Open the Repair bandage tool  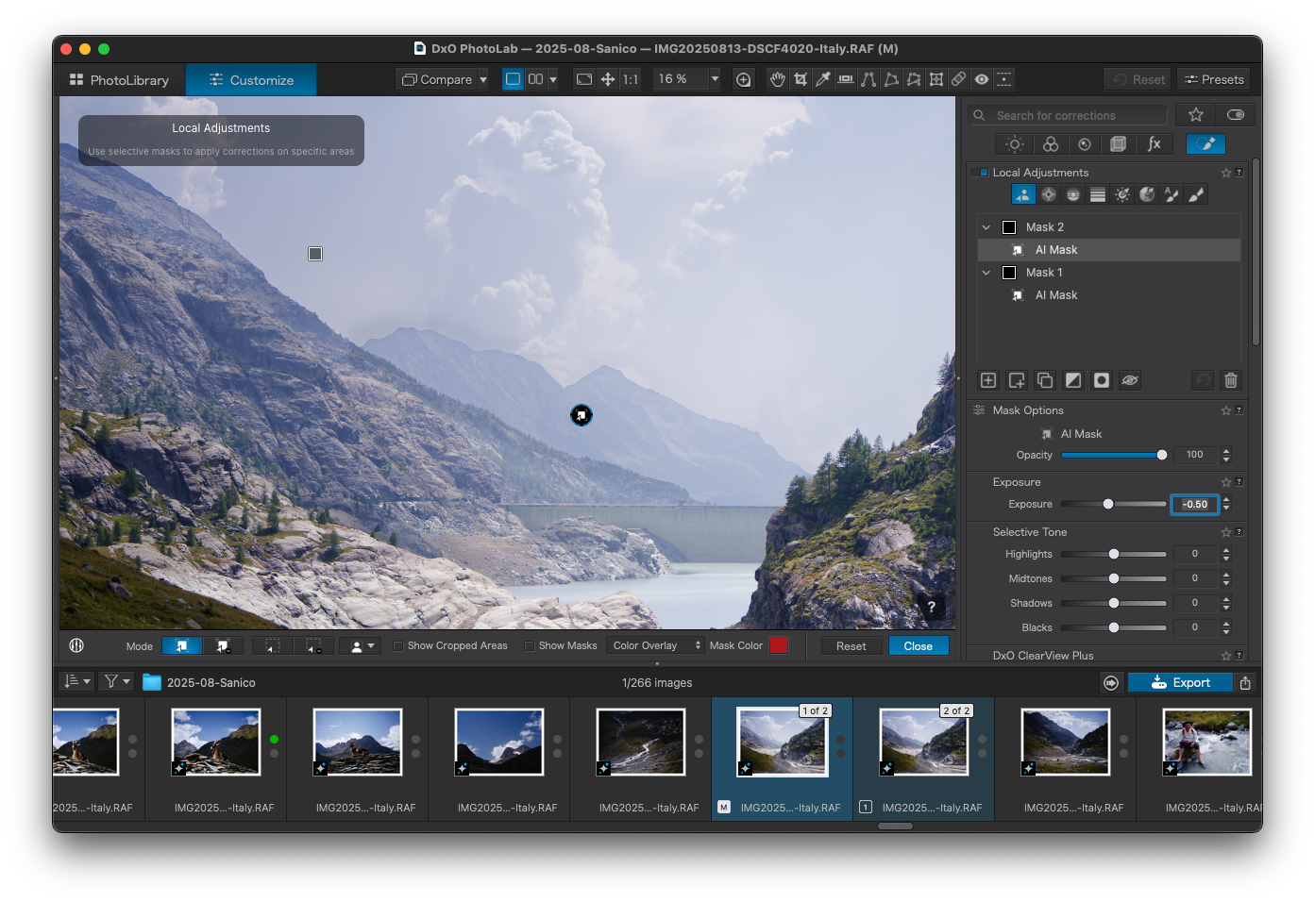(958, 79)
